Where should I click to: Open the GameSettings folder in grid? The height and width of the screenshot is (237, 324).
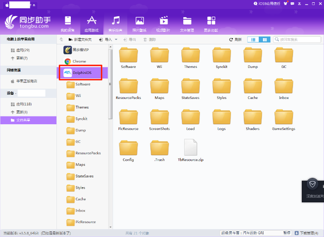[283, 120]
